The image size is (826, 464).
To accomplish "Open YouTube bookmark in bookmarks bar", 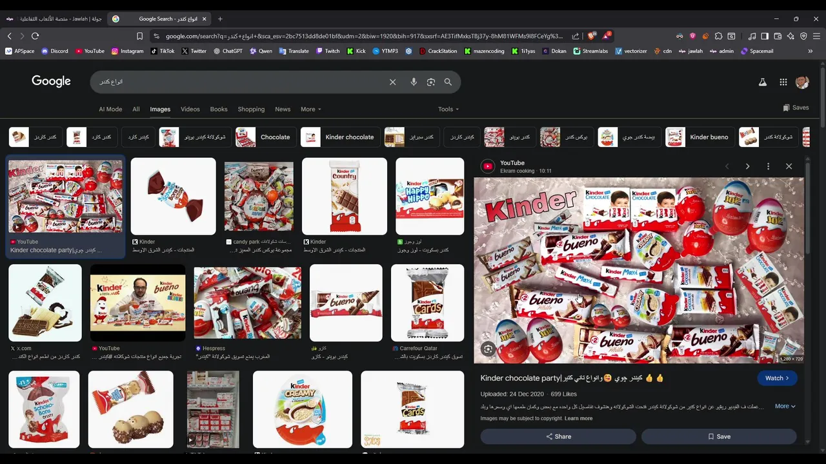I will [90, 51].
